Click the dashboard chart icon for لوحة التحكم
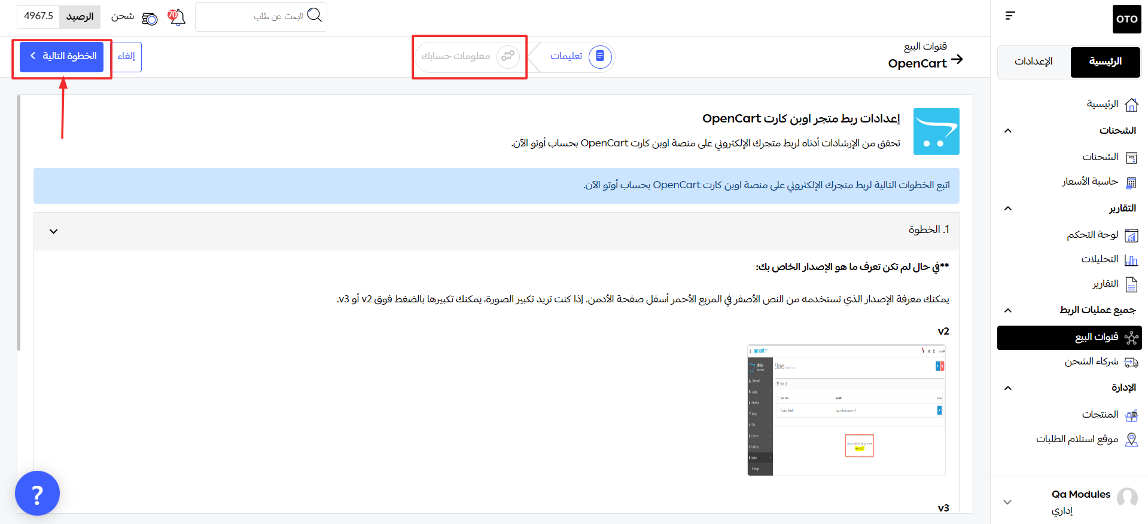The height and width of the screenshot is (524, 1148). 1131,235
